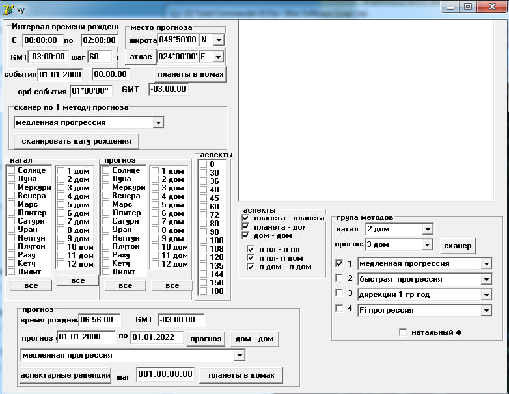Click the latitude field showing 049*50'00'
Image resolution: width=509 pixels, height=394 pixels.
(177, 40)
